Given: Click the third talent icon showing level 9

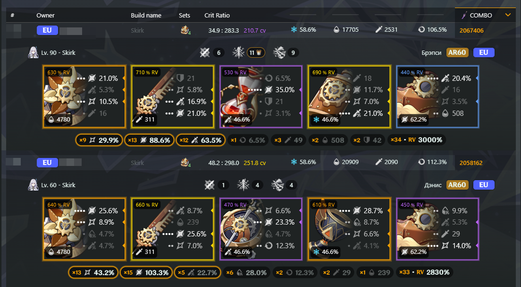Looking at the screenshot, I should (x=279, y=52).
